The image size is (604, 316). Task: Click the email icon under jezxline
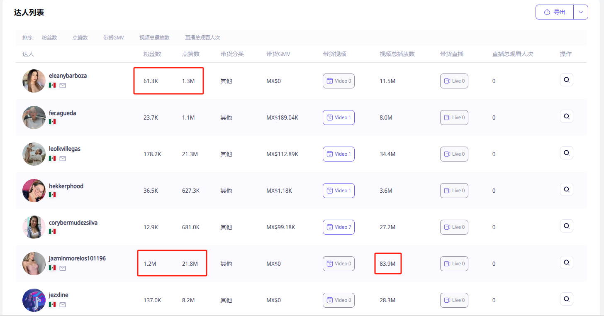point(63,305)
